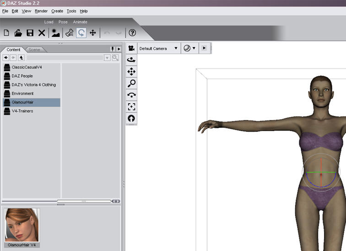Select the Rotate tool in the toolbar
Screen dimensions: 346x251
pyautogui.click(x=81, y=33)
